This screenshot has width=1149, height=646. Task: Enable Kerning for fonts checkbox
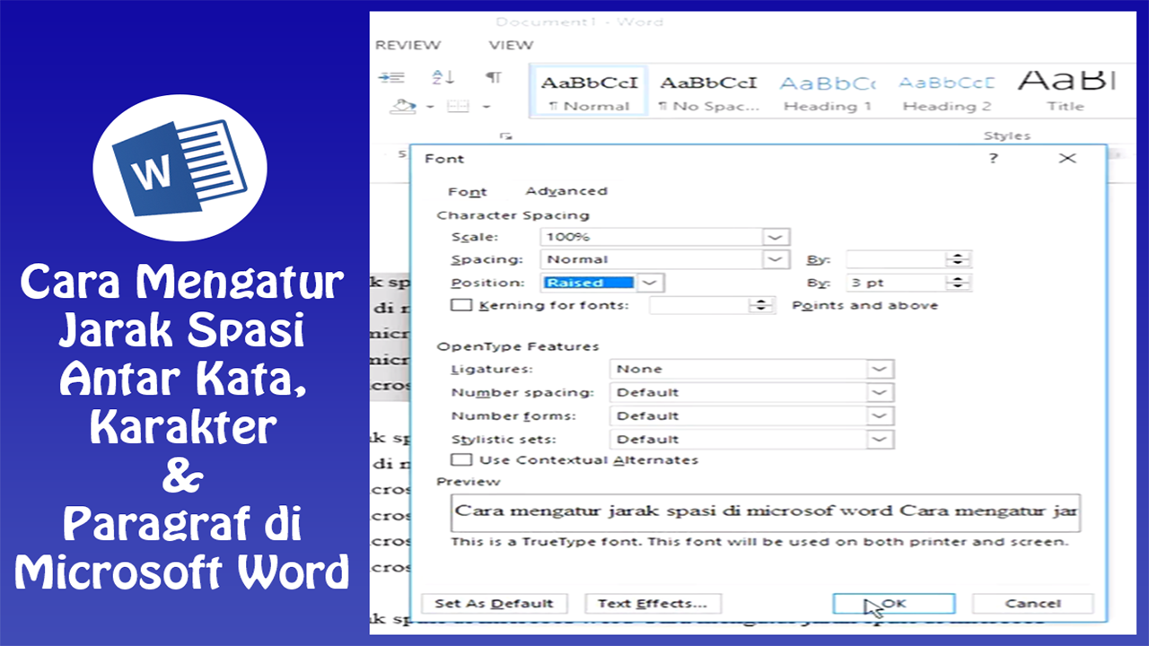click(x=461, y=305)
